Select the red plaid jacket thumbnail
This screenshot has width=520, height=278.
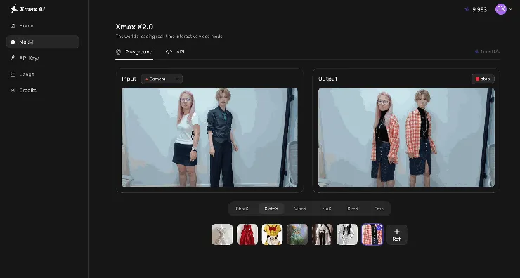point(372,234)
